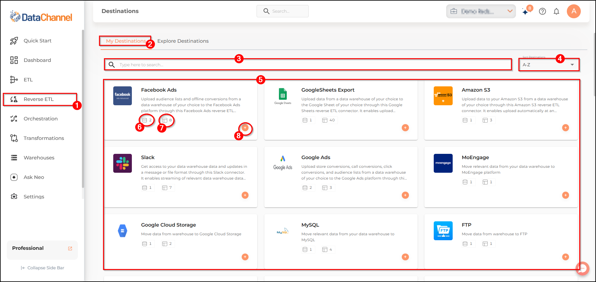Click Collapse Side Bar
The height and width of the screenshot is (282, 596).
(43, 268)
